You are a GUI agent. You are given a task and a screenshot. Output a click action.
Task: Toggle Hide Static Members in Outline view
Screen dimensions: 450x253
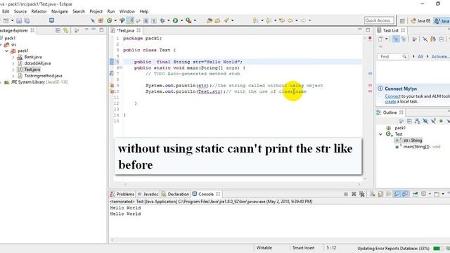433,121
